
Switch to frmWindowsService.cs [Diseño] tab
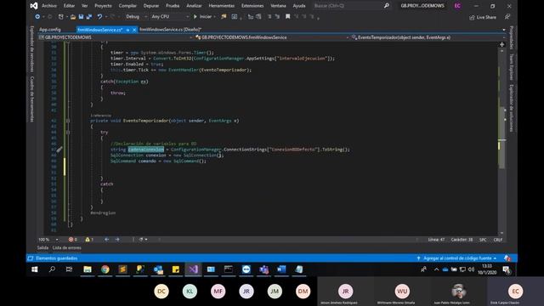(x=170, y=30)
